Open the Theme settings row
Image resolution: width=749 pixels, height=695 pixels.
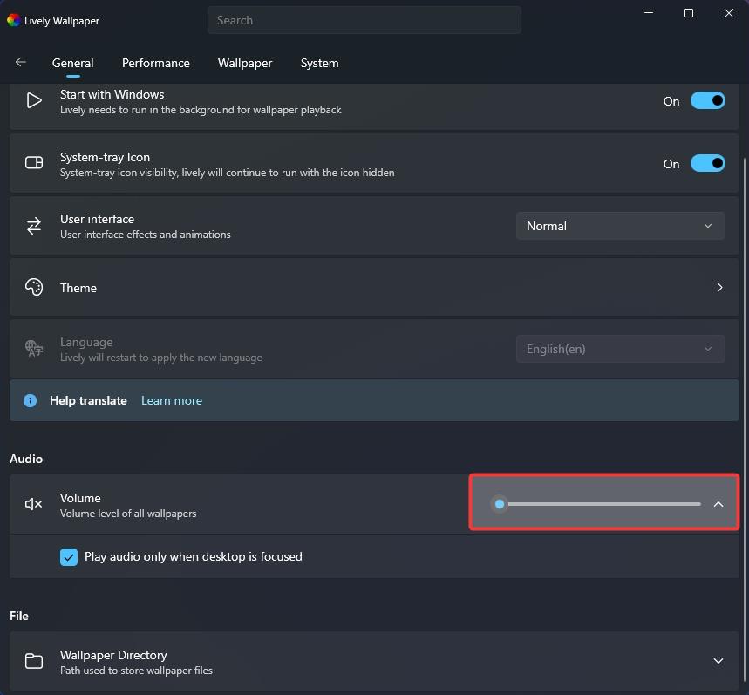pos(374,288)
